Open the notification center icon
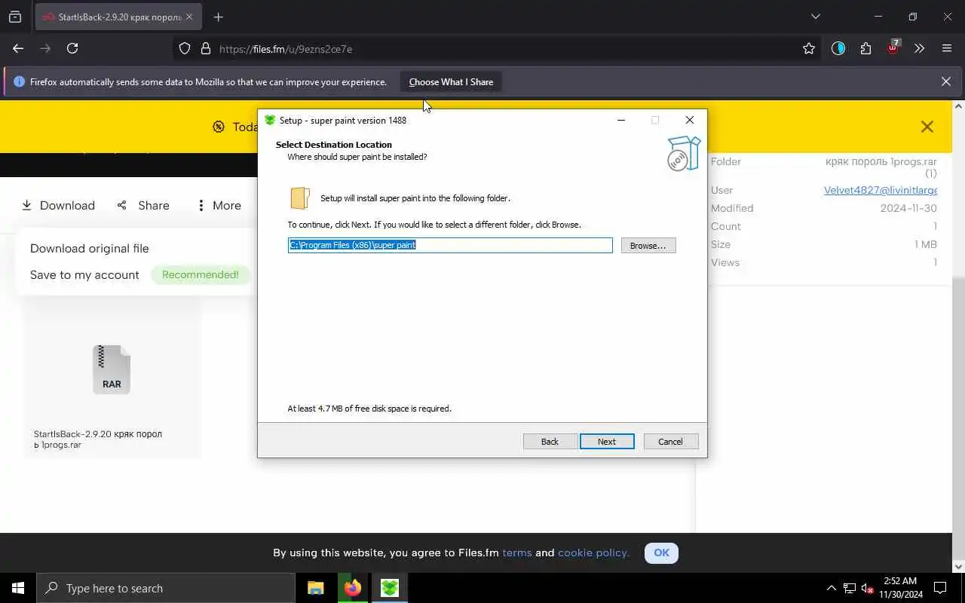This screenshot has width=965, height=603. coord(940,588)
